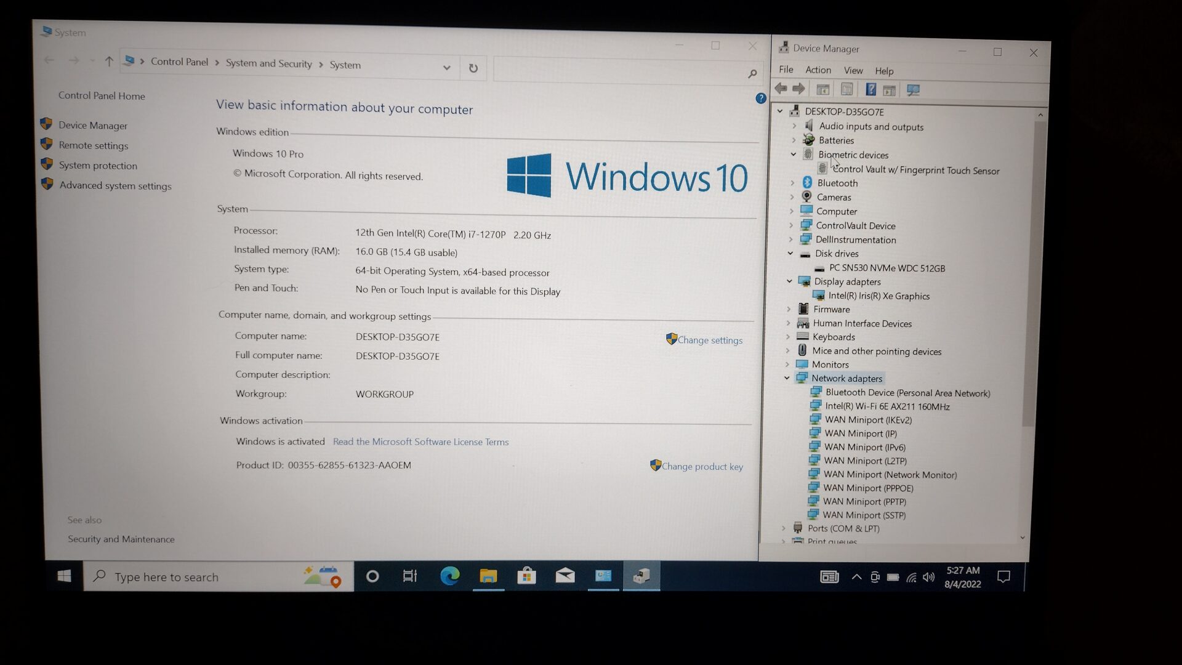
Task: Open Microsoft Edge from the taskbar
Action: (449, 576)
